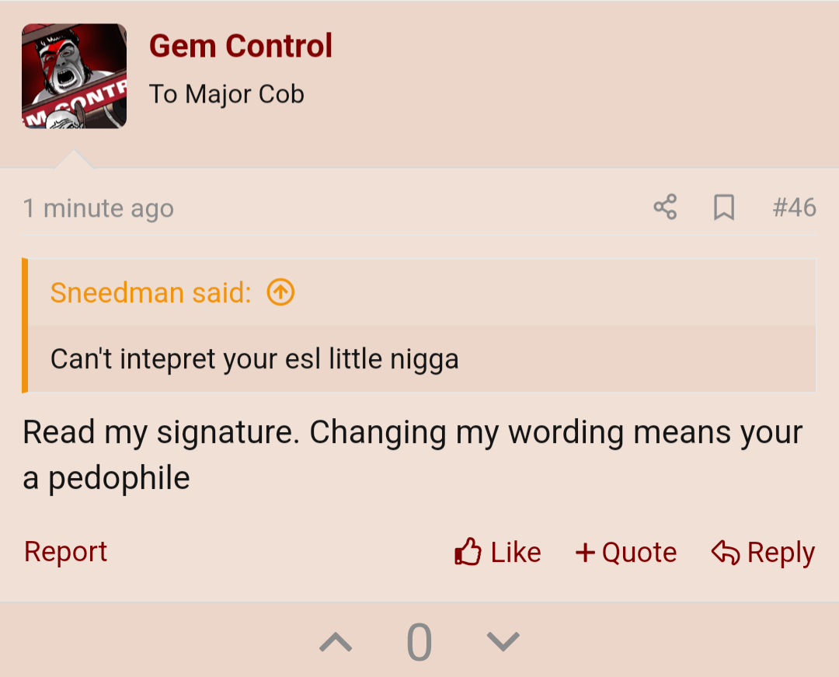839x677 pixels.
Task: Click the thumbs-up icon beside Like
Action: 468,551
